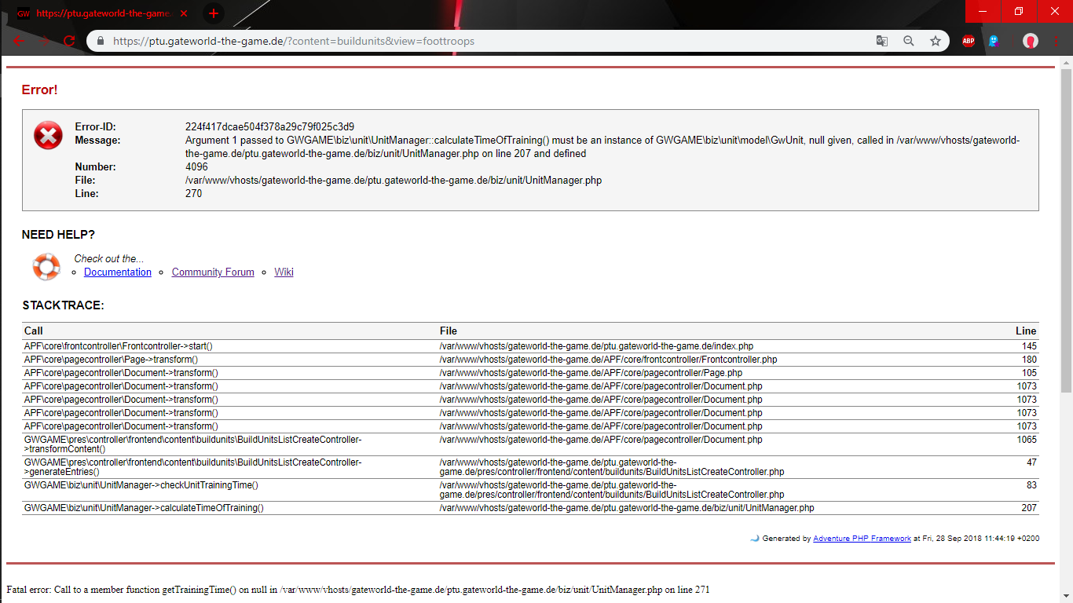Open new tab with plus button
This screenshot has width=1073, height=603.
pyautogui.click(x=213, y=13)
